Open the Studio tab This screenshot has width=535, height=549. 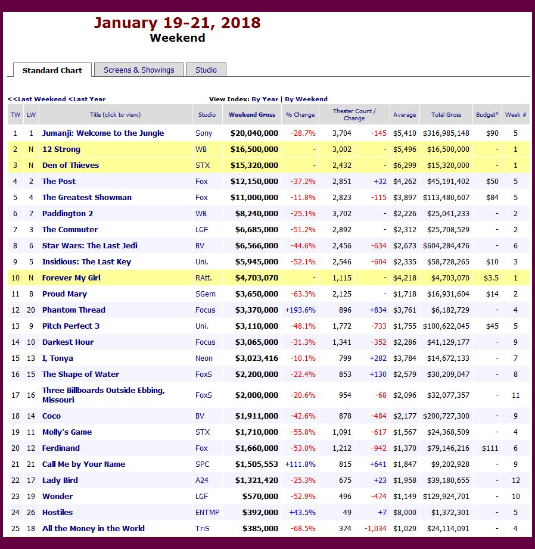point(206,70)
